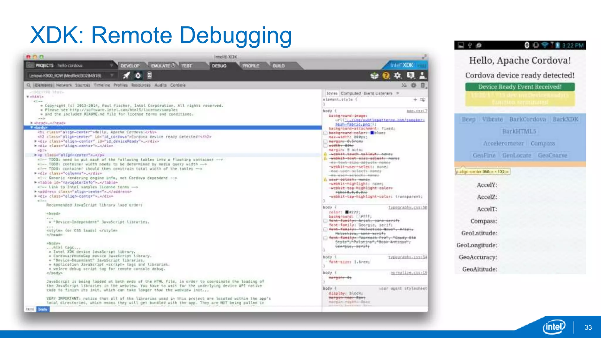Toggle element state icon in Styles pane
Screen dimensions: 601x338
pyautogui.click(x=423, y=100)
